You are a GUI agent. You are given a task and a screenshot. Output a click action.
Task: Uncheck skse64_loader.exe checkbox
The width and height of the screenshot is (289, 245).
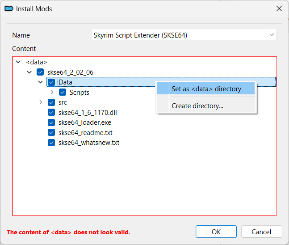(x=51, y=122)
